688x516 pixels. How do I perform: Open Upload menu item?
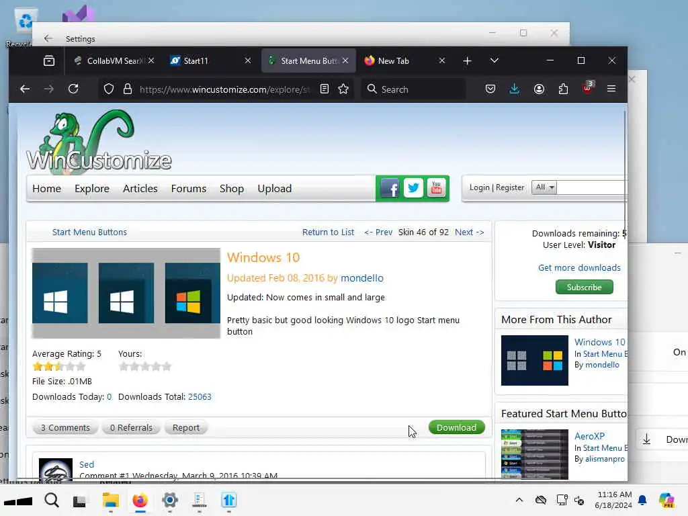pyautogui.click(x=275, y=189)
